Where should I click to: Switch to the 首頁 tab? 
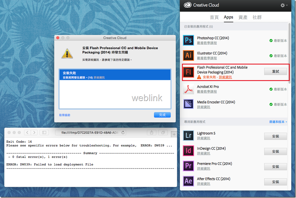point(214,17)
